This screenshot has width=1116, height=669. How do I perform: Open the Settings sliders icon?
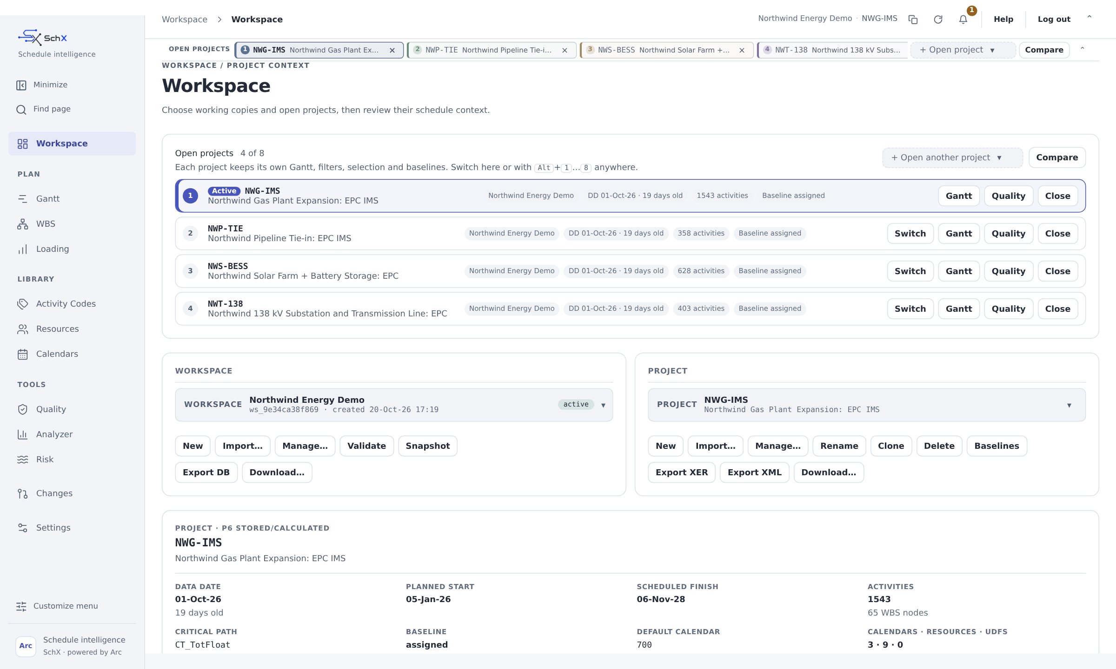tap(23, 528)
